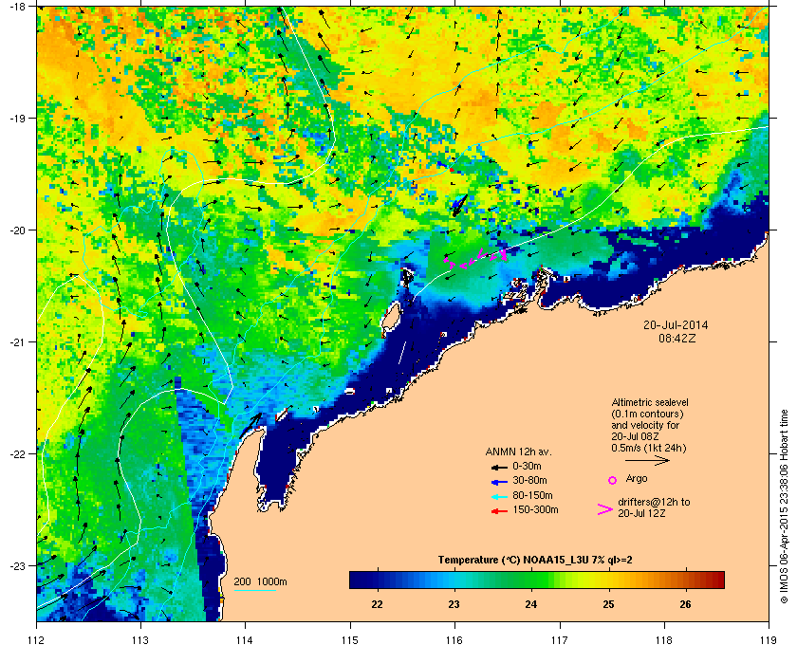Click the longitude axis label '112'
Viewport: 797px width, 645px height.
(x=37, y=639)
